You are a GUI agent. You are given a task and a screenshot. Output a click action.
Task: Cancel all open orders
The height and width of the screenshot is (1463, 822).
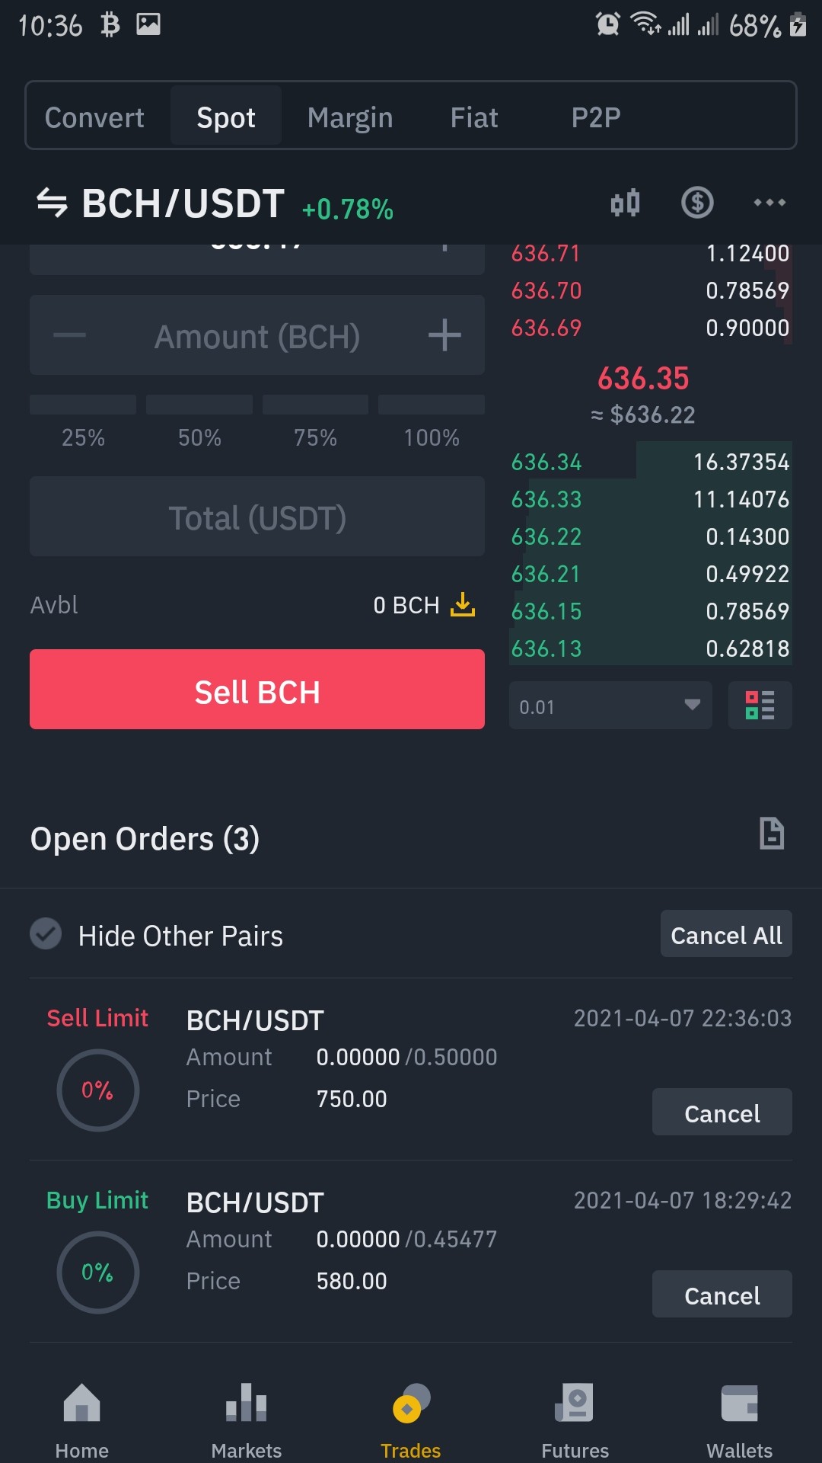click(726, 934)
